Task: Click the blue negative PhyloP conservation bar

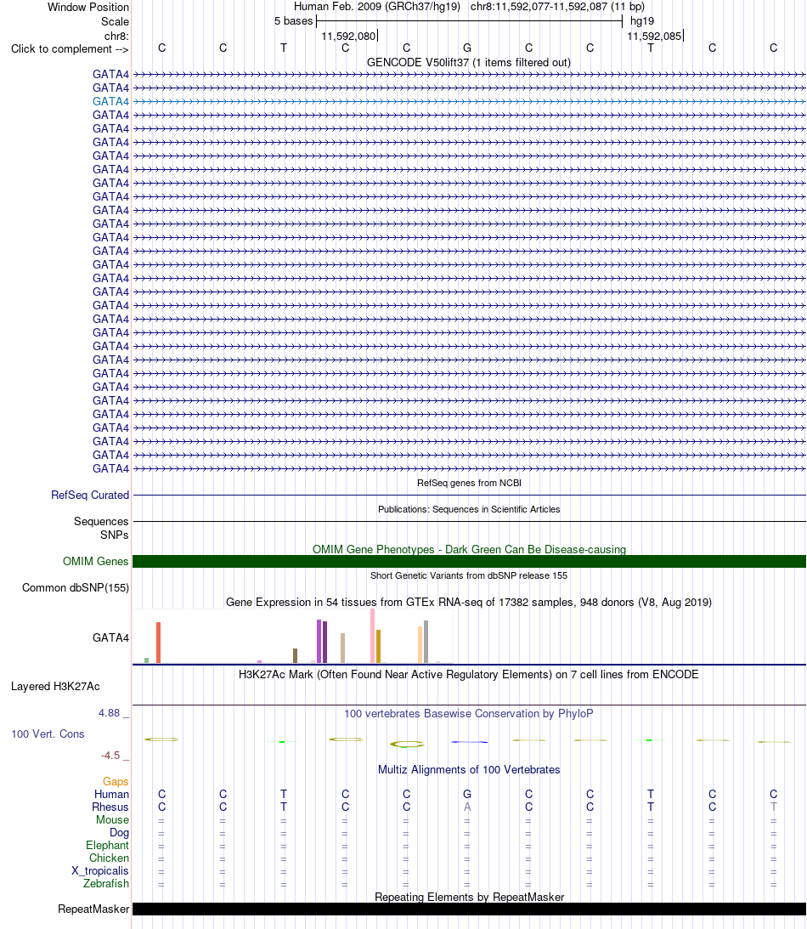Action: coord(469,742)
